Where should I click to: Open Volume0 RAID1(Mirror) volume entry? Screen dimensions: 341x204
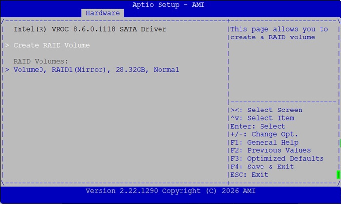96,70
